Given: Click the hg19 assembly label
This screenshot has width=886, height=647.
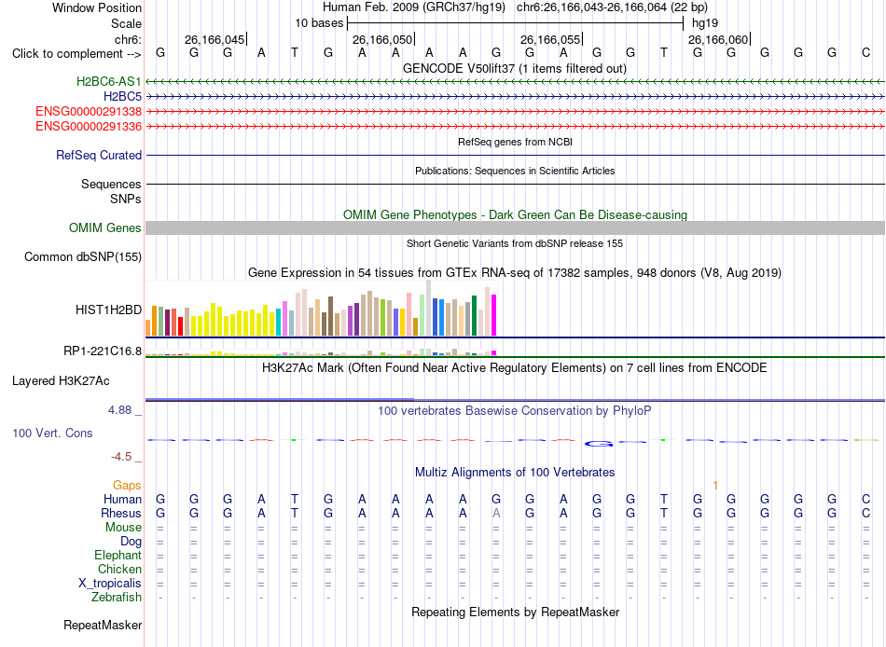Looking at the screenshot, I should coord(705,23).
